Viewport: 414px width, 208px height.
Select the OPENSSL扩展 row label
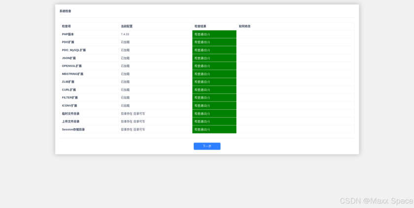pos(72,66)
